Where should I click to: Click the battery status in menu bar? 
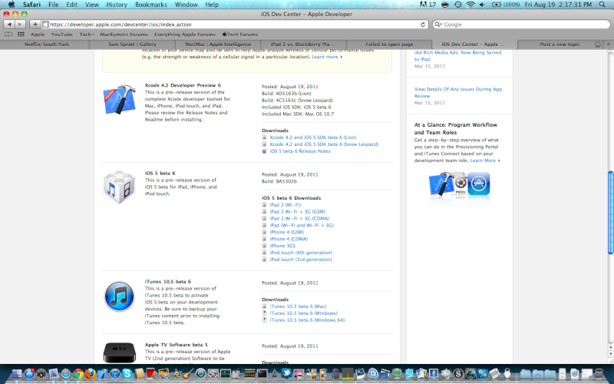(506, 5)
